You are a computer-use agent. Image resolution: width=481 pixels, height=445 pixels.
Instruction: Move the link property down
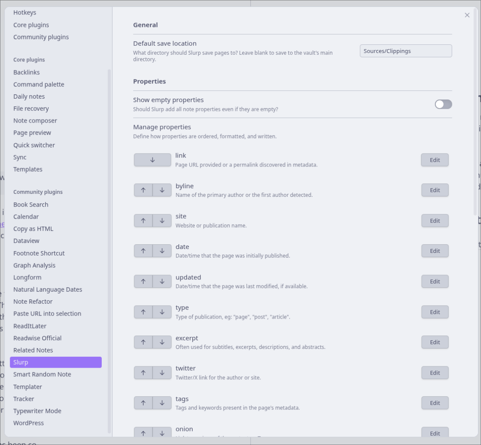point(152,160)
